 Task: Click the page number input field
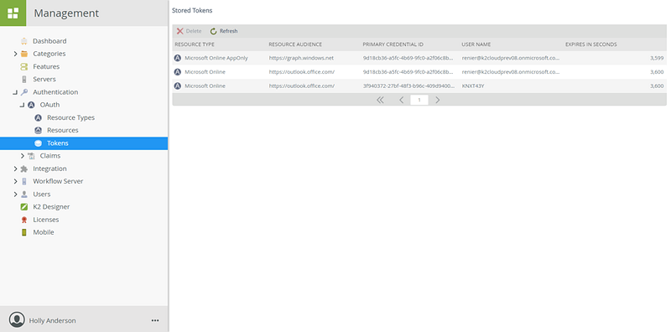[419, 100]
